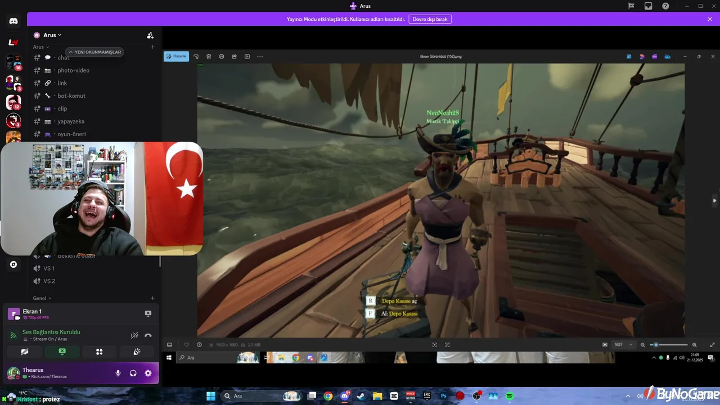
Task: Start an activity with the shapes icon
Action: (x=99, y=352)
